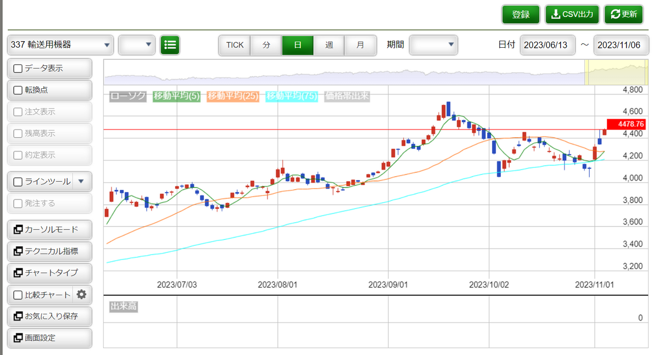Viewport: 659px width, 355px height.
Task: Click the 2023/08/01 date axis label
Action: point(277,285)
